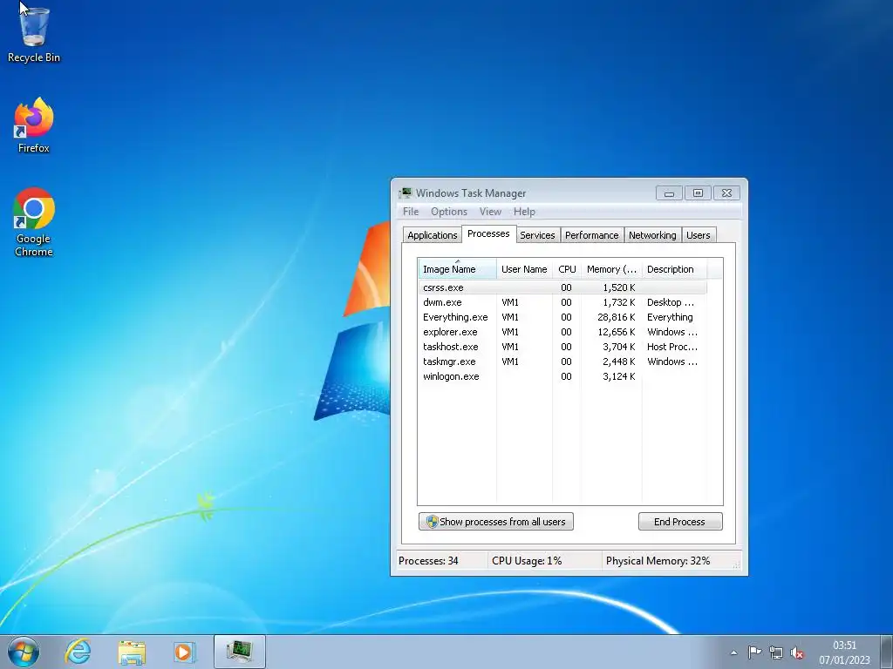Sort by User Name column header
Screen dimensions: 893x669
(x=524, y=269)
